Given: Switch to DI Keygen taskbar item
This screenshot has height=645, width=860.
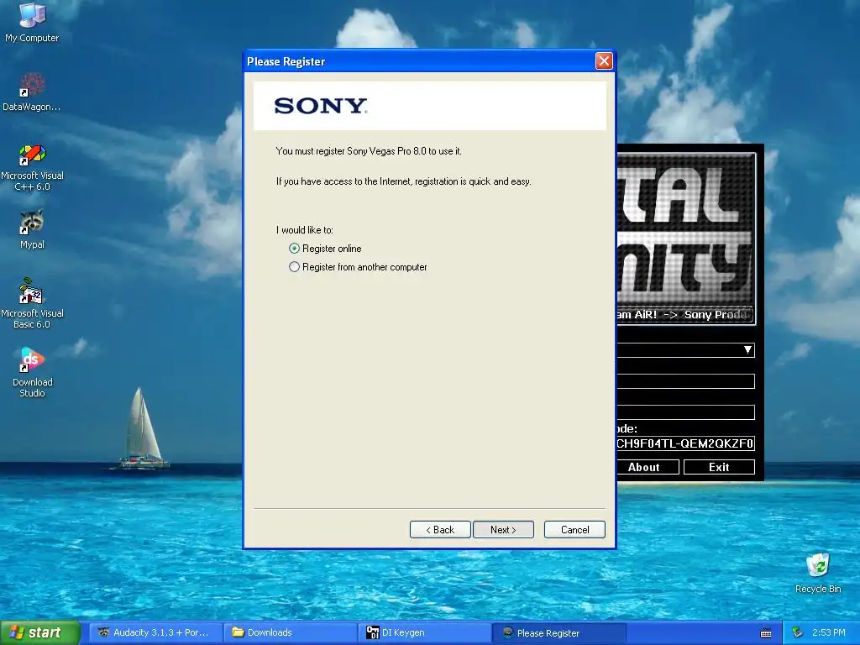Looking at the screenshot, I should [x=424, y=633].
